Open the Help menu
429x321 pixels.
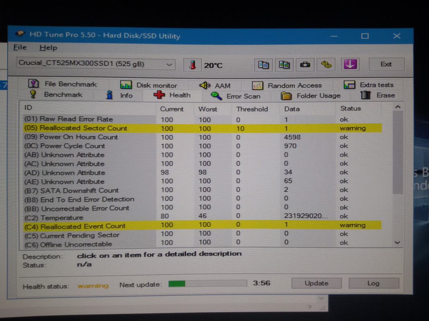[48, 48]
